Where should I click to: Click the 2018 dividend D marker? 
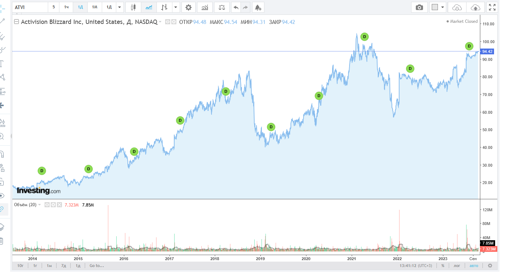[x=225, y=91]
